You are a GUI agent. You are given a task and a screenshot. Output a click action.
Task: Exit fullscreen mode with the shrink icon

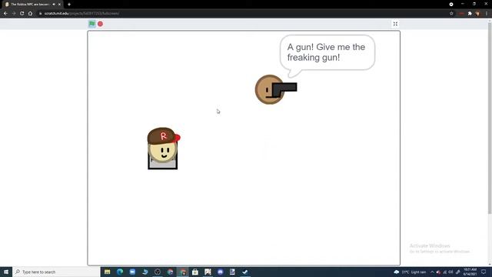(x=395, y=24)
